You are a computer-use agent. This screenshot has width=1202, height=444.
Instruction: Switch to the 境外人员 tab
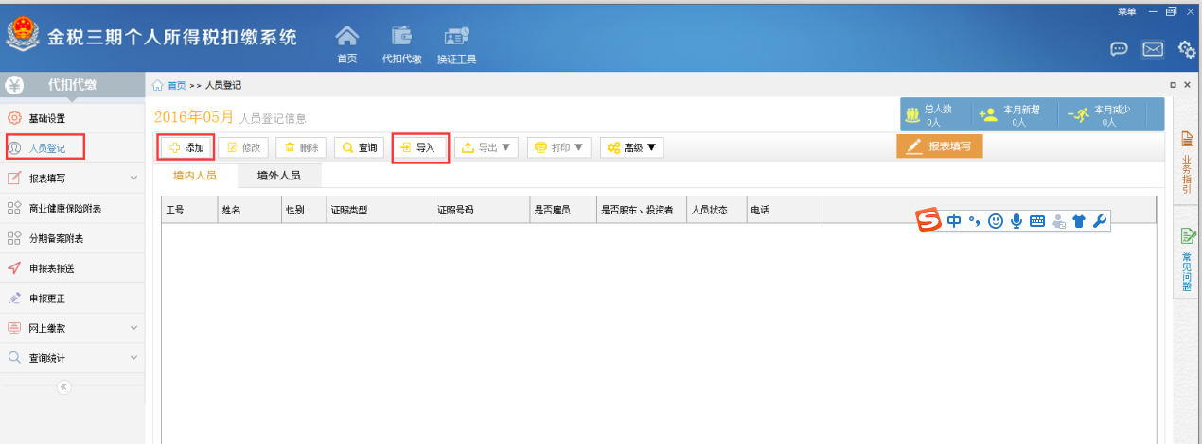tap(279, 176)
